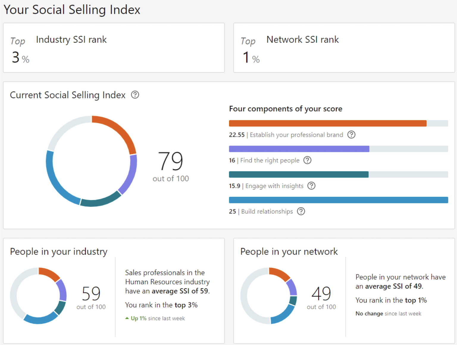Click the 79 out of 100 score display
This screenshot has width=457, height=345.
click(170, 166)
